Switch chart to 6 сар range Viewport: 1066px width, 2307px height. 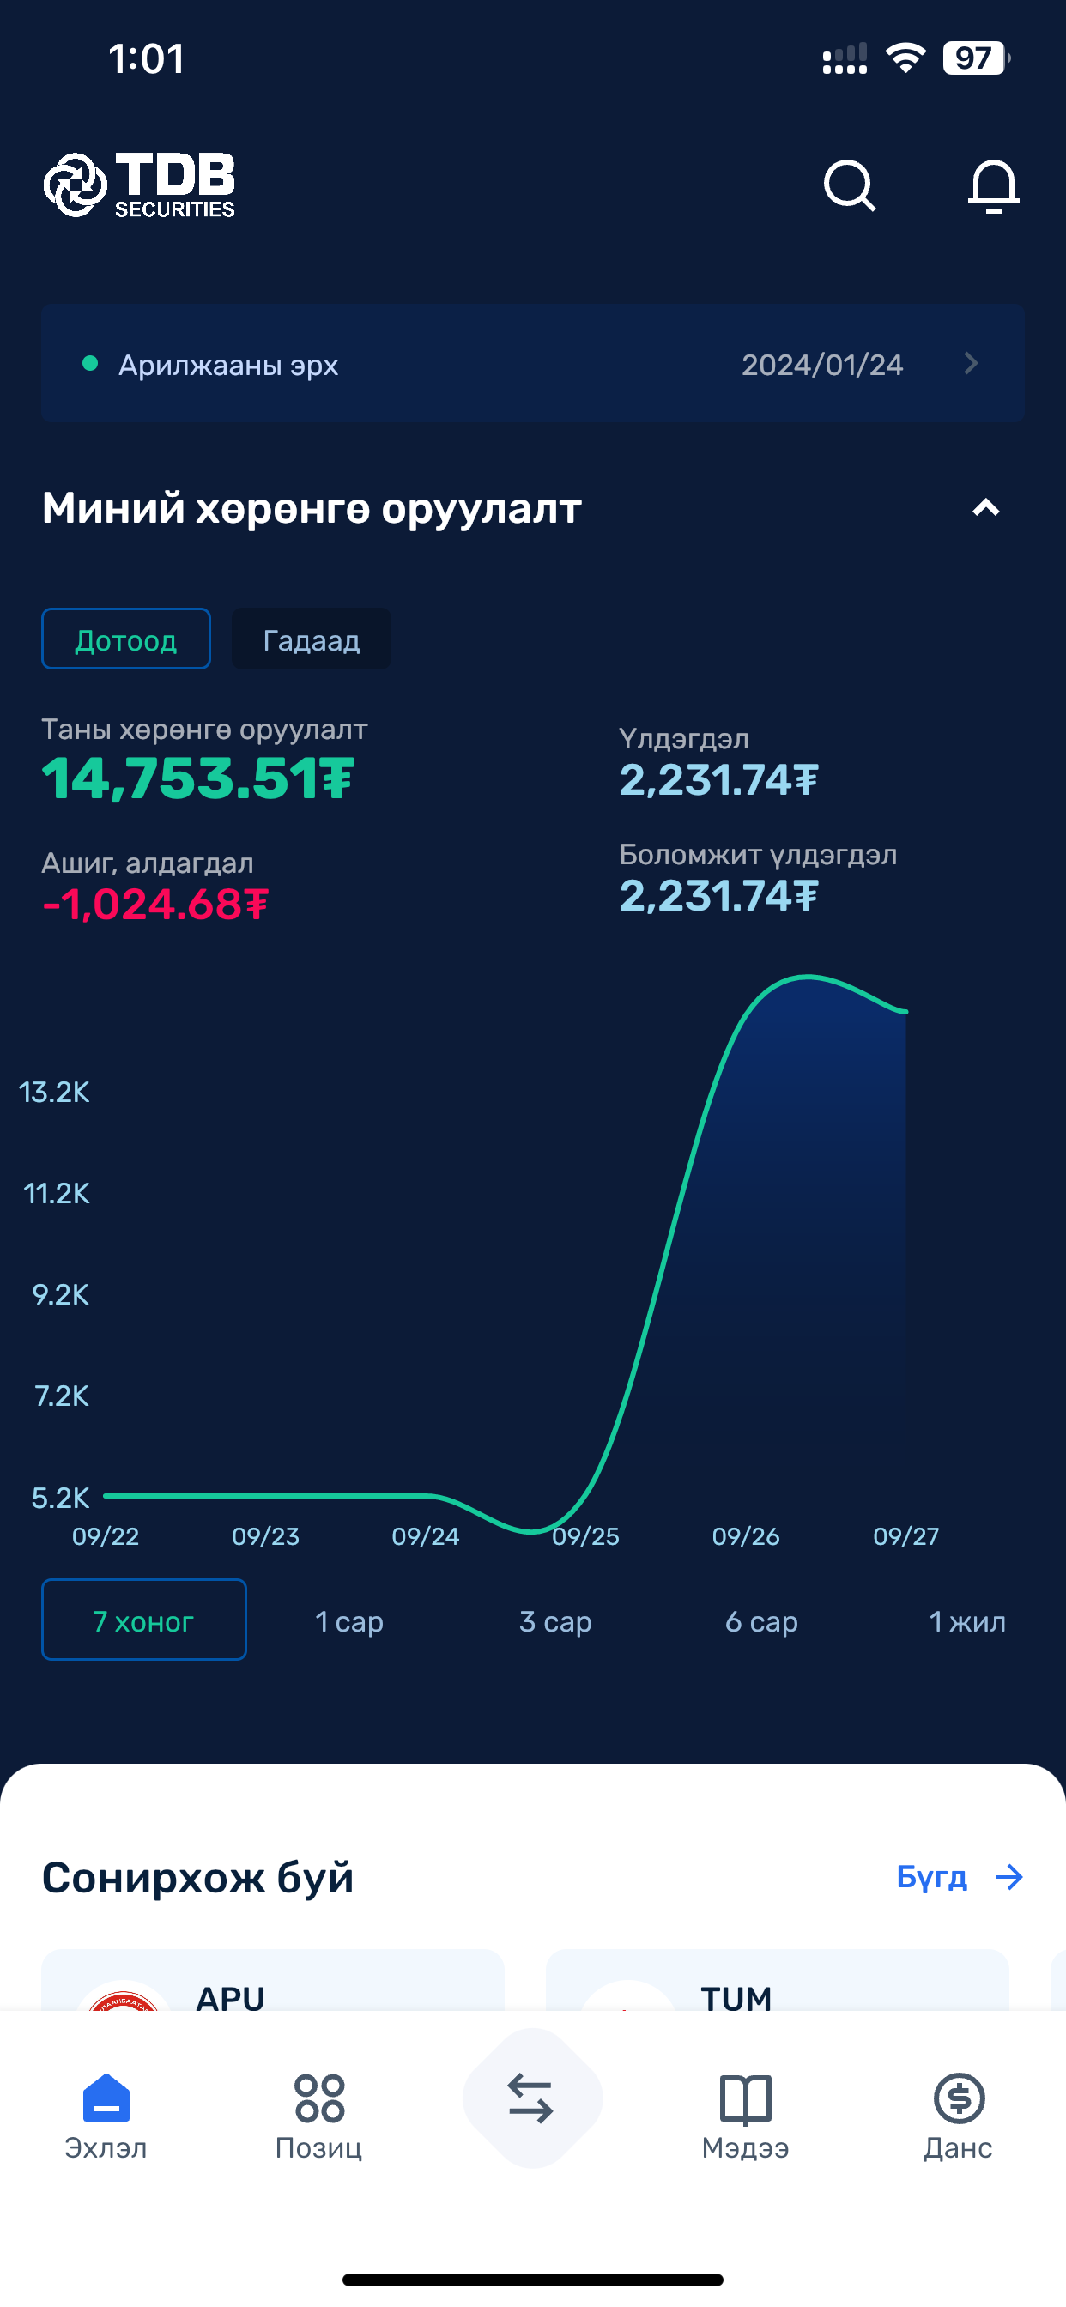pyautogui.click(x=761, y=1620)
